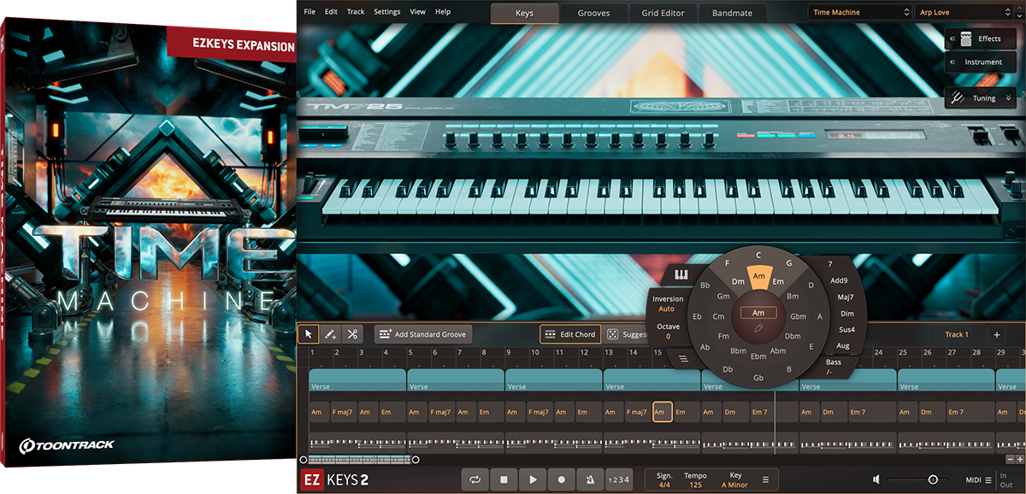Open the Arp Love preset dropdown
This screenshot has height=494, width=1026.
tap(966, 13)
